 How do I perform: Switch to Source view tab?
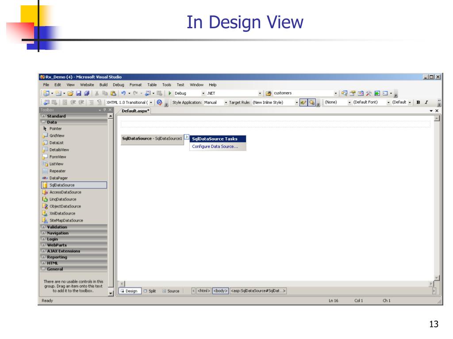(x=171, y=291)
